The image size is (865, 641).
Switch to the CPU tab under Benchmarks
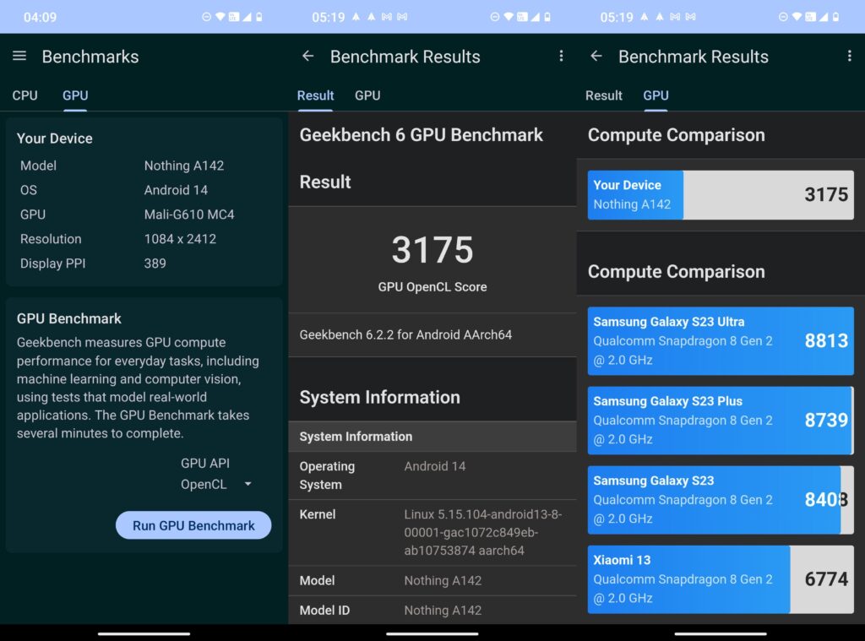(24, 95)
